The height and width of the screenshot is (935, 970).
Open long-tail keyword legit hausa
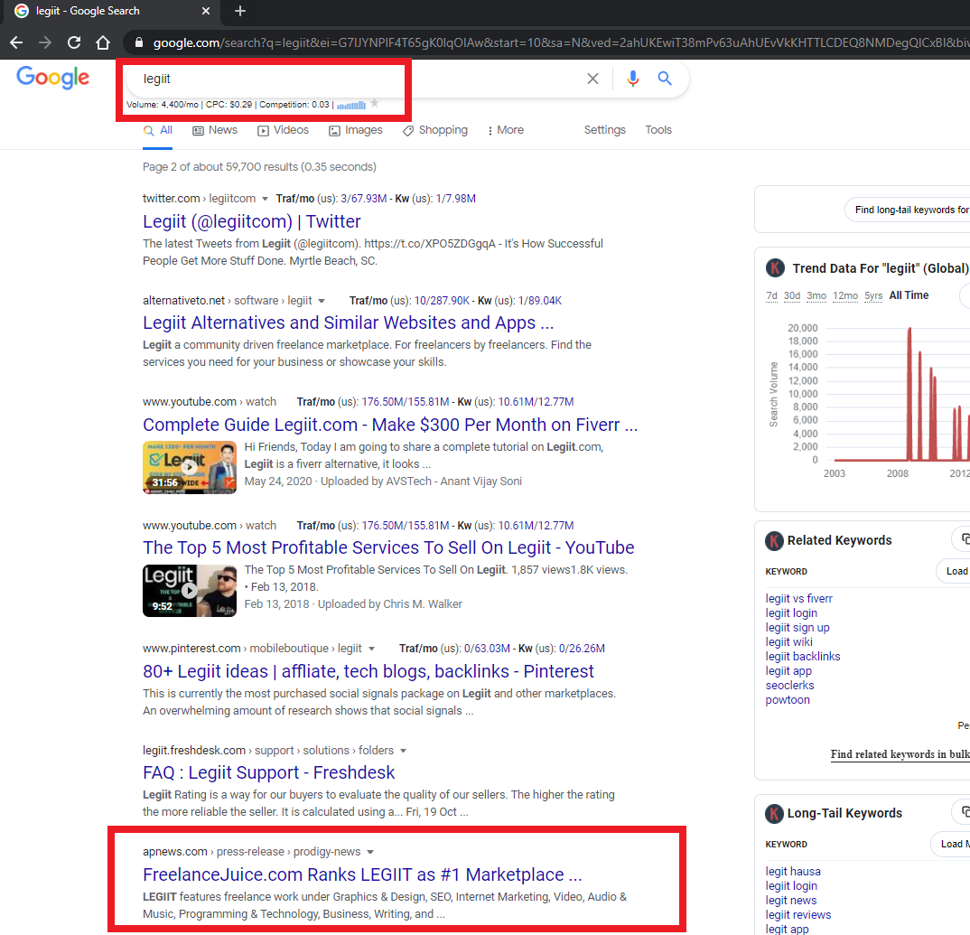(x=793, y=871)
